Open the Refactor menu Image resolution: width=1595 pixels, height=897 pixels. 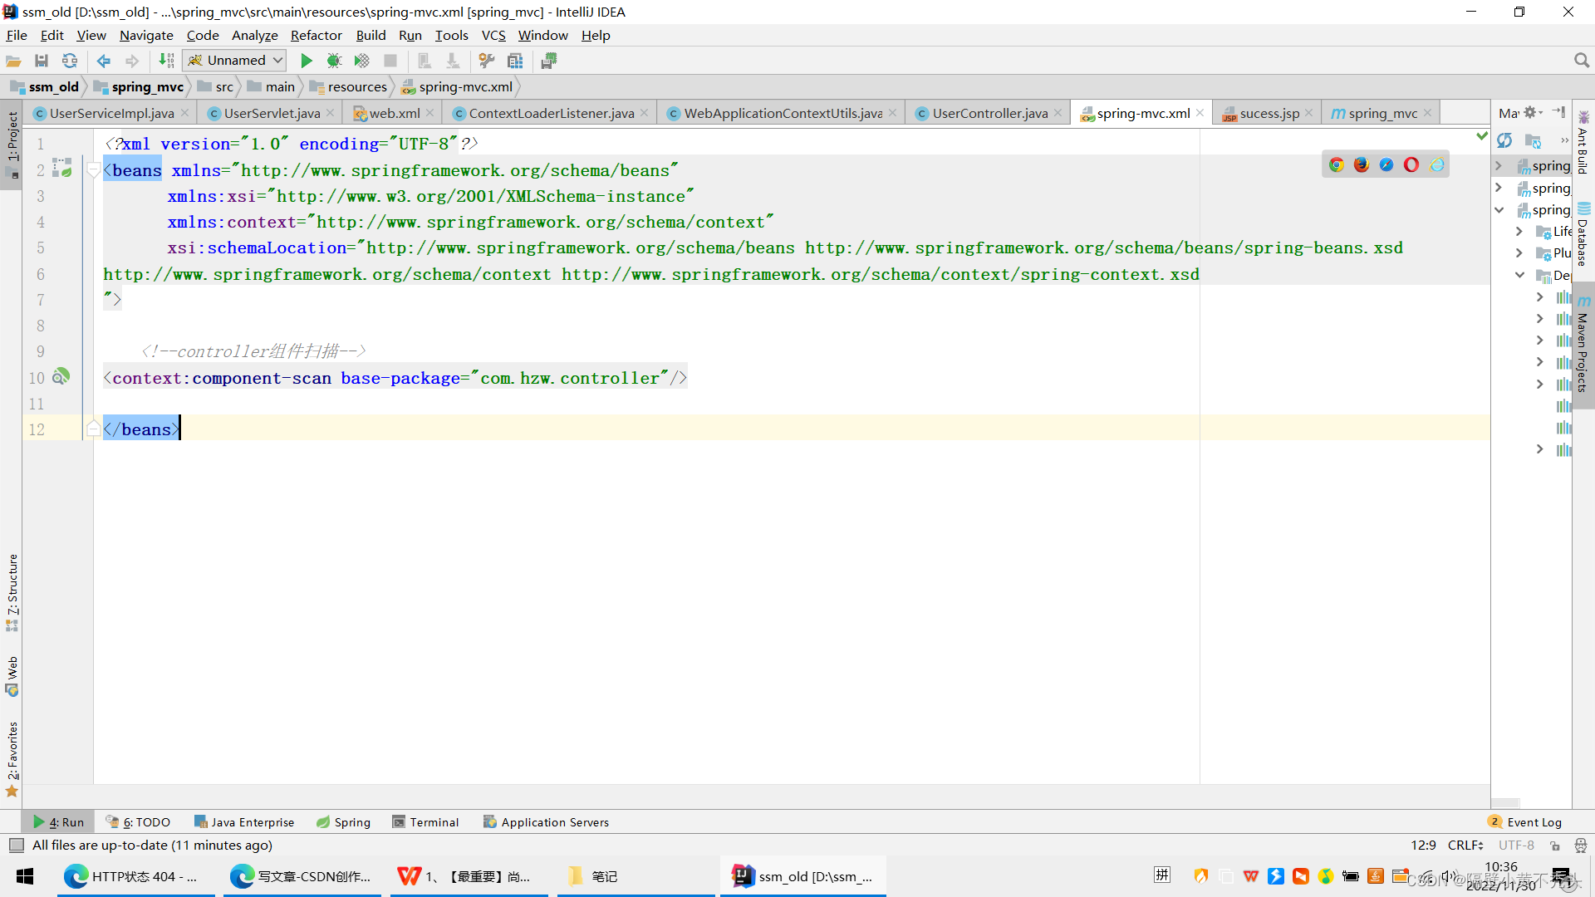[x=316, y=35]
